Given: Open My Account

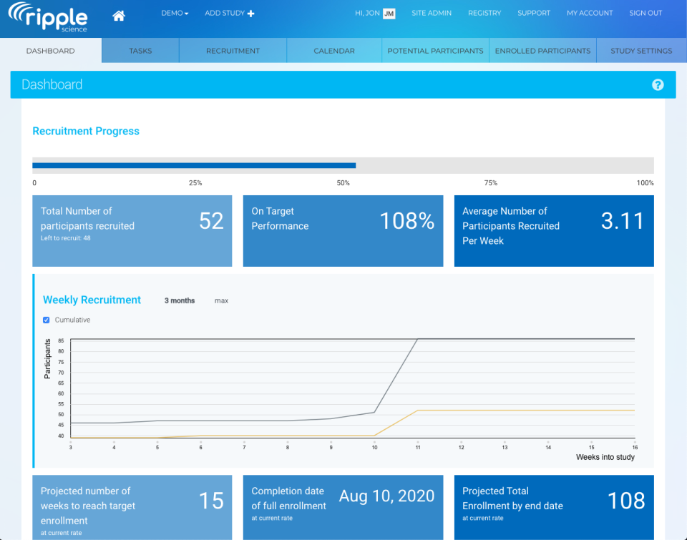Looking at the screenshot, I should [590, 13].
